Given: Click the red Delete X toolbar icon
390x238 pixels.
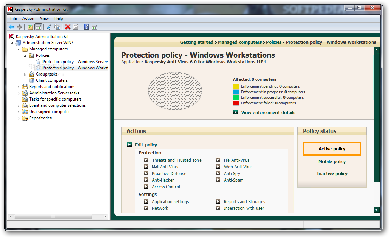Looking at the screenshot, I should 68,27.
